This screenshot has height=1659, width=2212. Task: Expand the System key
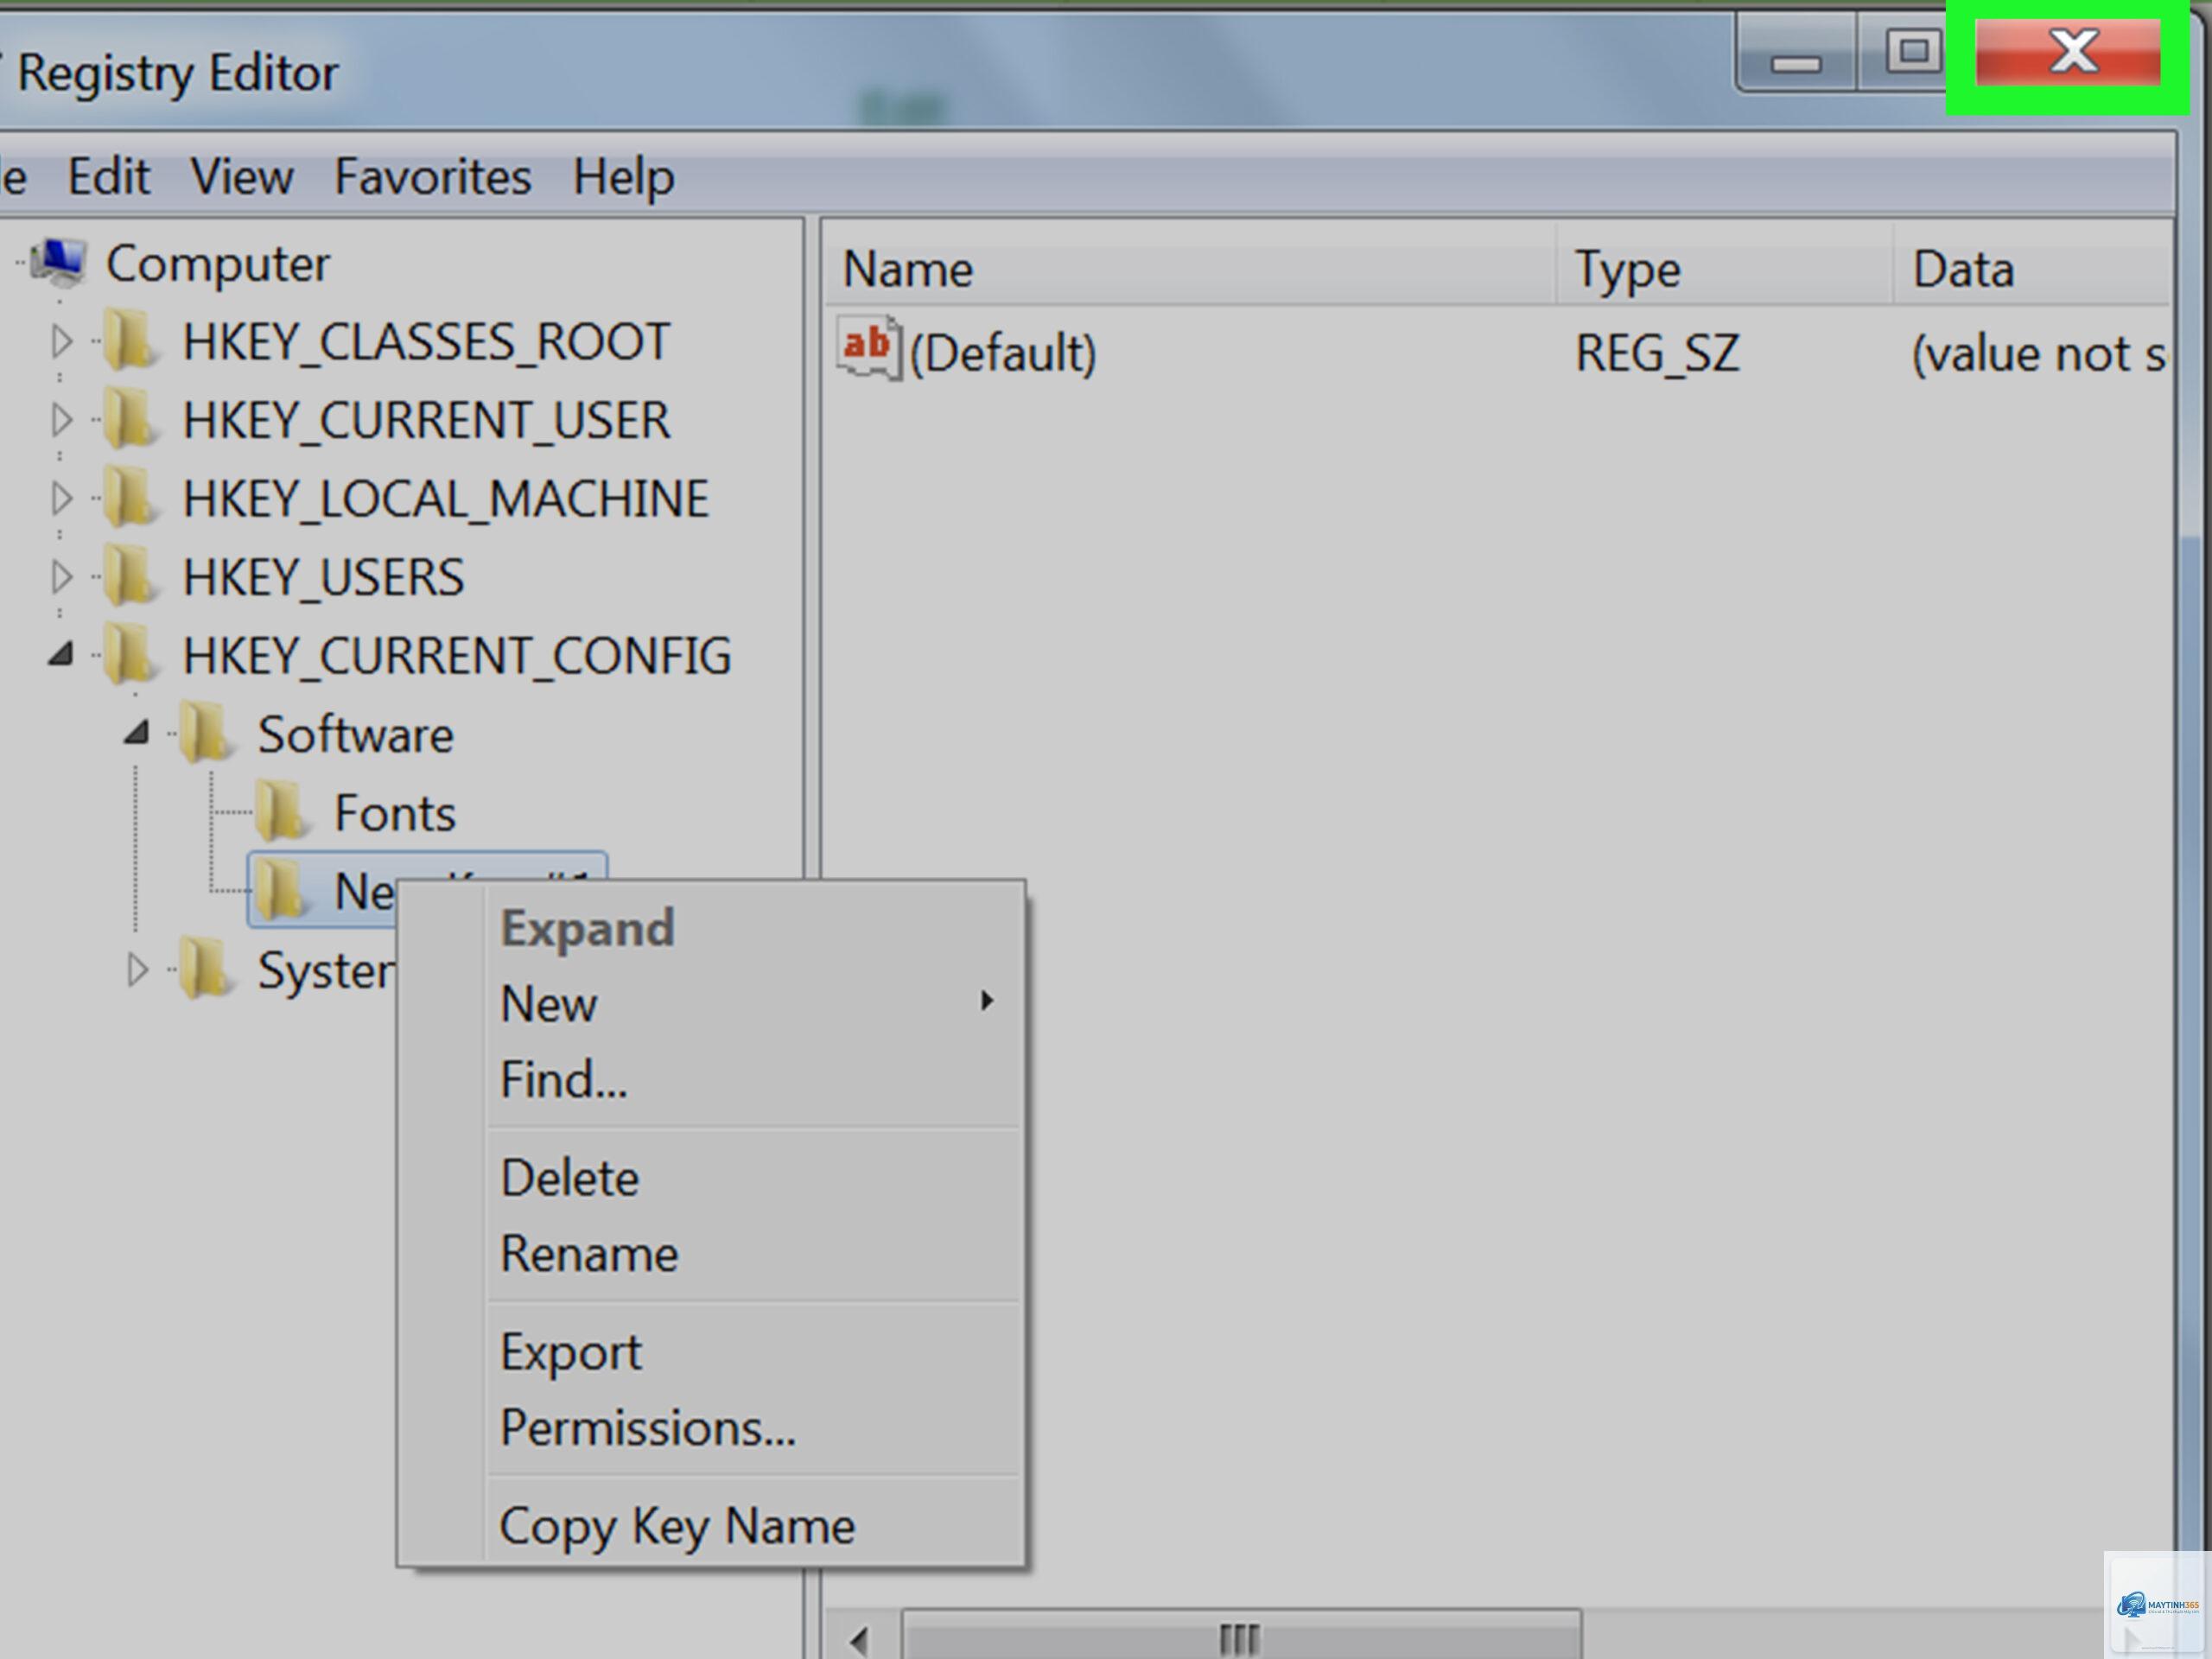point(138,969)
